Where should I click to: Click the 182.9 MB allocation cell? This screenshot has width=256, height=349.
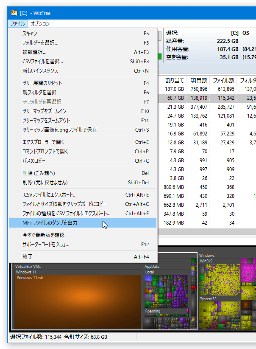click(174, 222)
